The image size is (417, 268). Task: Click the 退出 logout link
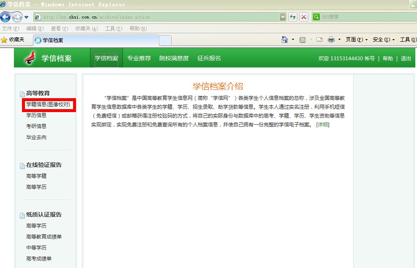406,59
